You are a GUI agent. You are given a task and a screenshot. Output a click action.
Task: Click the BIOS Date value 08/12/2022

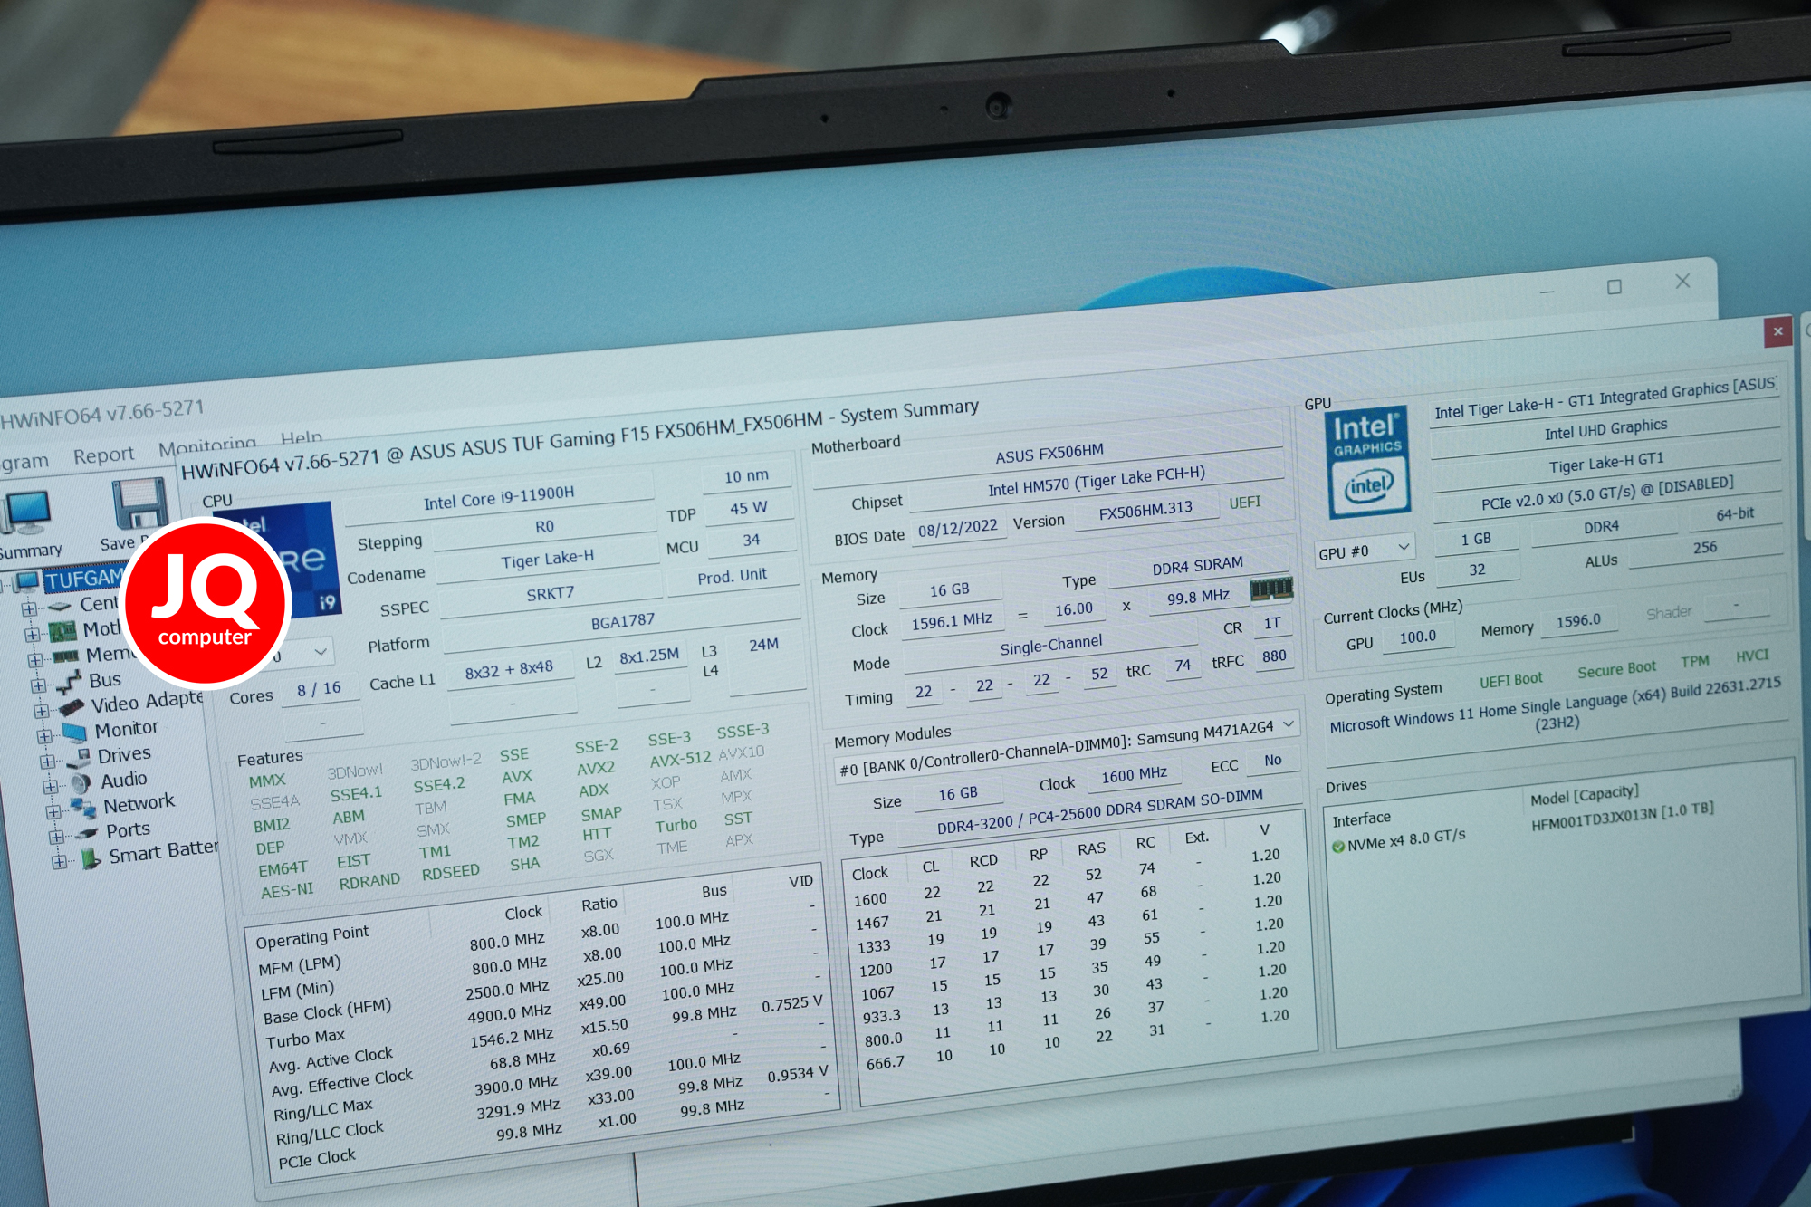957,529
